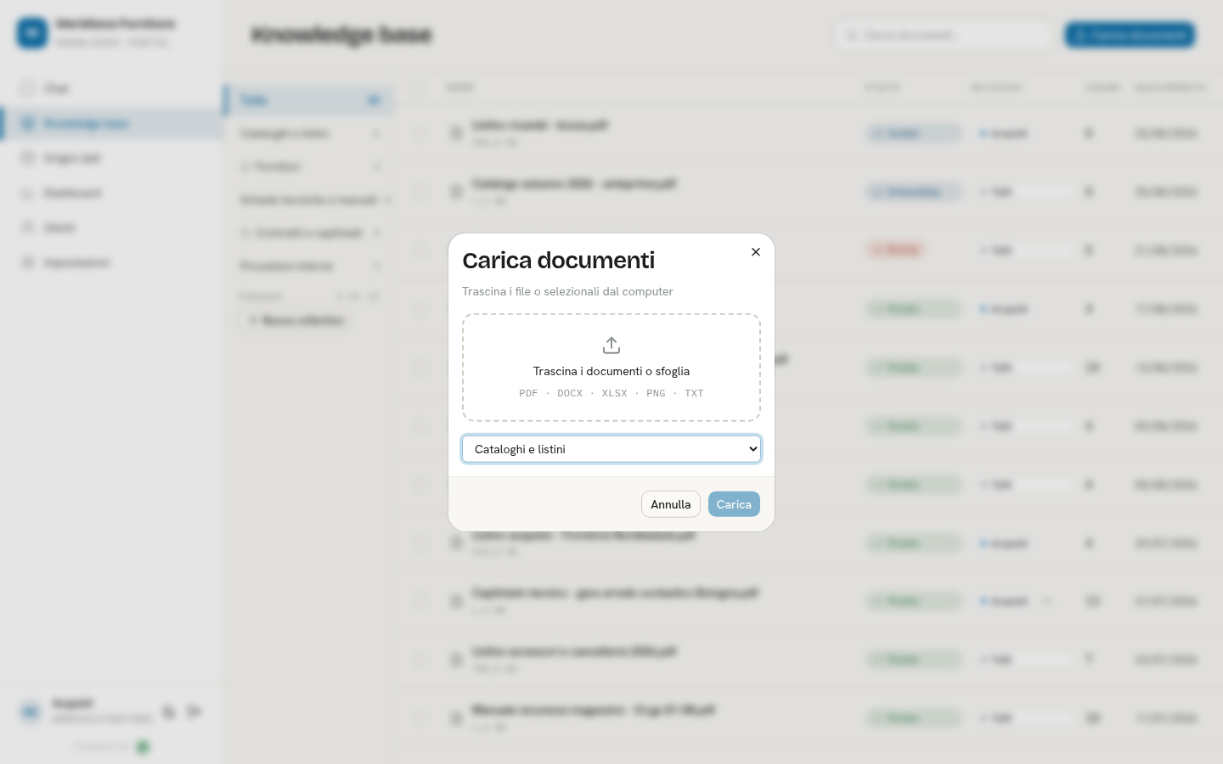Select the Tutto collection tab
Screen dimensions: 1223x764
coord(309,100)
